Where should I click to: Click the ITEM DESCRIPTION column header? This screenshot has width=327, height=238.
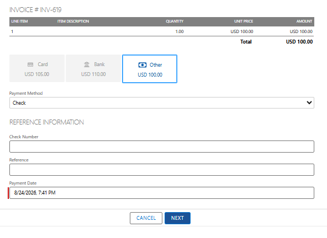click(73, 21)
